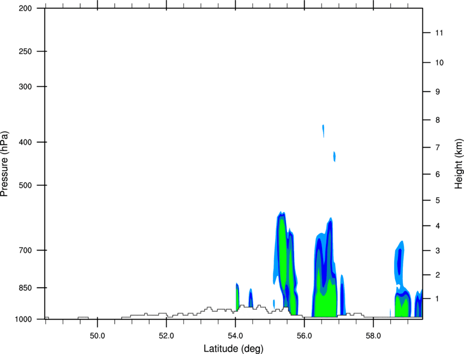
Task: Click the 8 km height label
Action: (438, 120)
